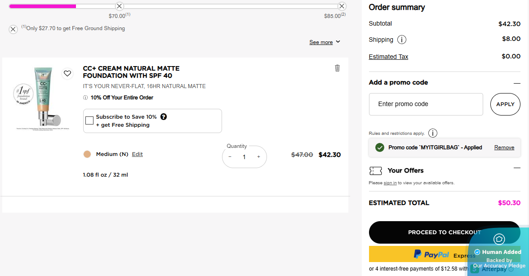
Task: Click the Shipping info icon
Action: coord(402,40)
